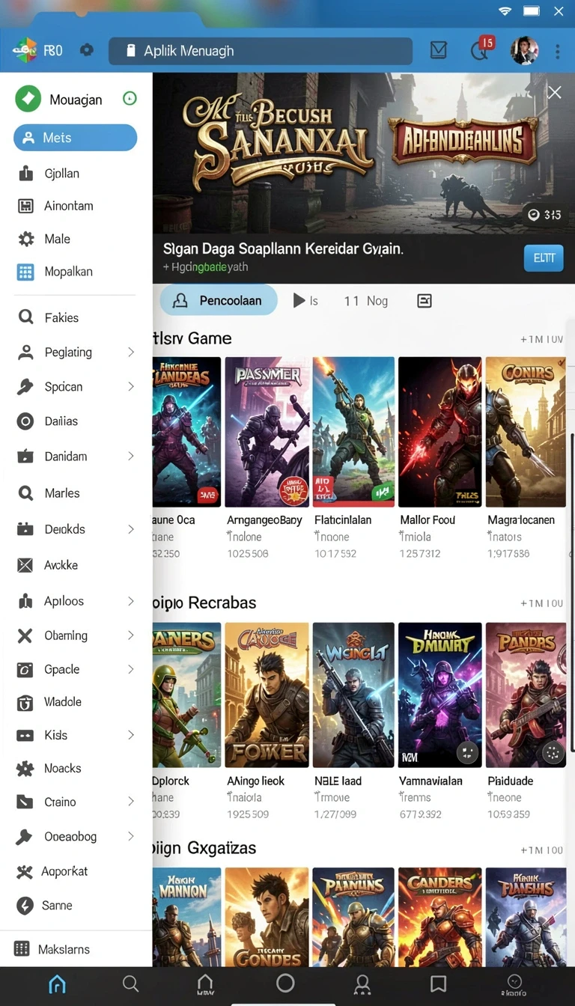
Task: Tap the home icon in bottom bar
Action: [57, 984]
